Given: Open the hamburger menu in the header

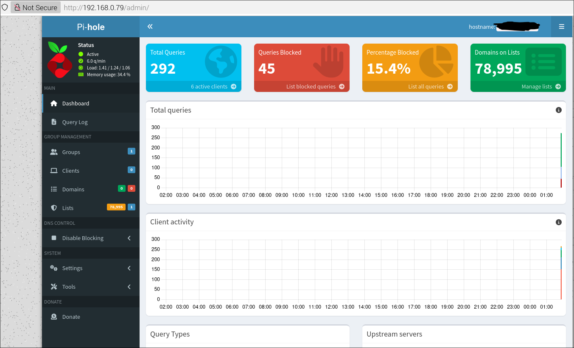Looking at the screenshot, I should 561,26.
